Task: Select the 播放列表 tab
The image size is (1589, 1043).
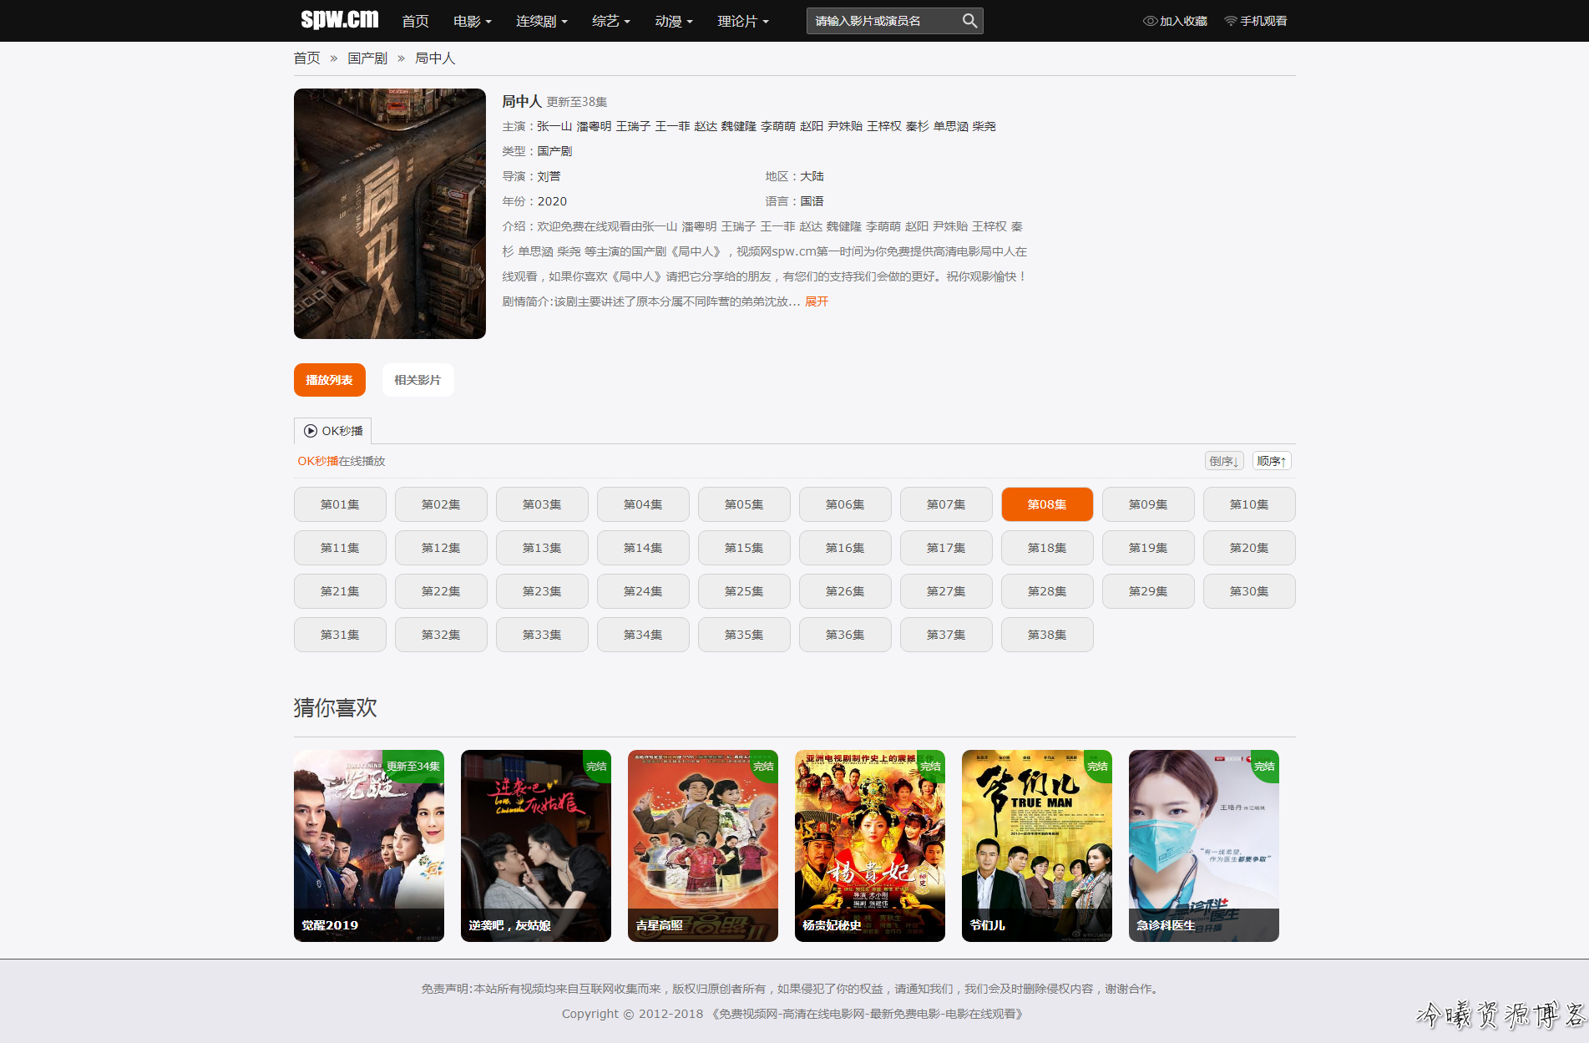Action: point(330,380)
